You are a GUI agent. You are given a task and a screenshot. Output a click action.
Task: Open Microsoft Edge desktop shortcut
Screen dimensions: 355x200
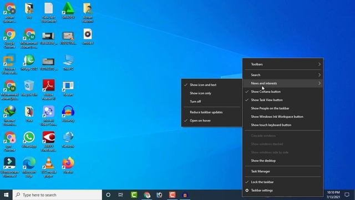point(29,167)
